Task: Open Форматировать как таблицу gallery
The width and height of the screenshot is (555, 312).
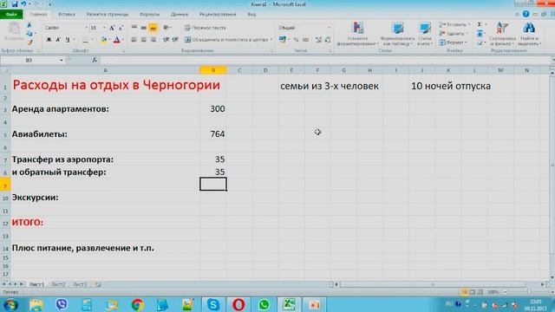Action: [x=397, y=34]
